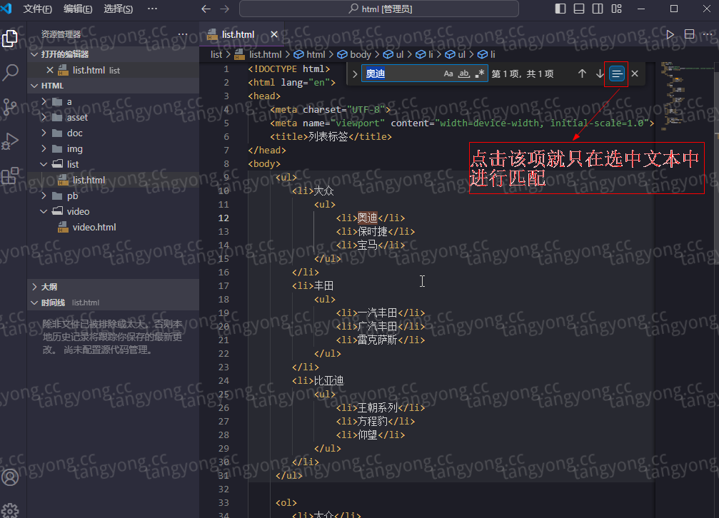The width and height of the screenshot is (719, 518).
Task: Collapse the list folder
Action: (x=44, y=164)
